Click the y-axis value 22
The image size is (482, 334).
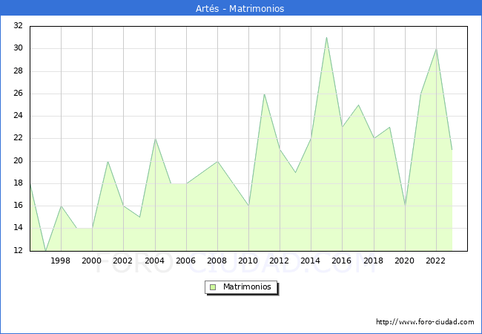click(x=18, y=138)
